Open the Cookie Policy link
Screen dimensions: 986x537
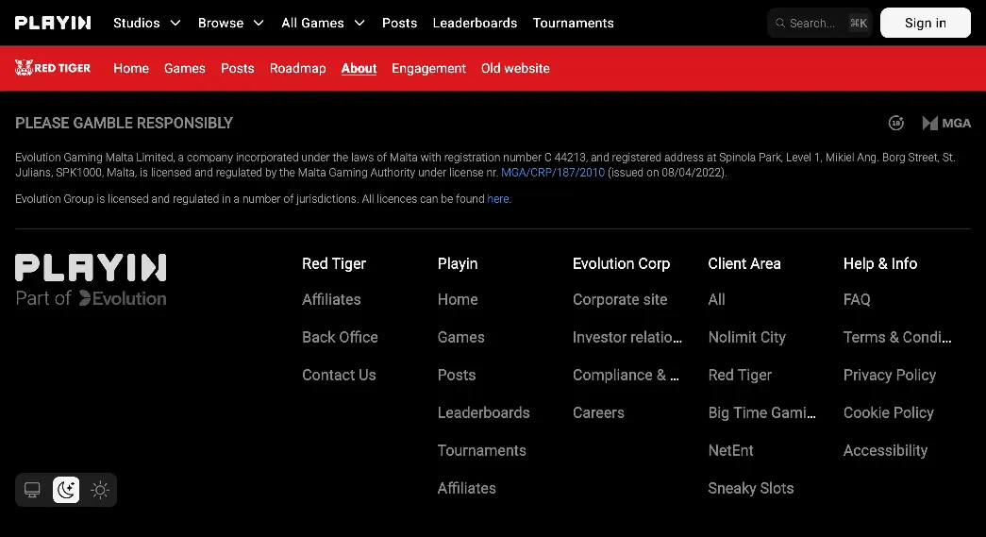888,412
